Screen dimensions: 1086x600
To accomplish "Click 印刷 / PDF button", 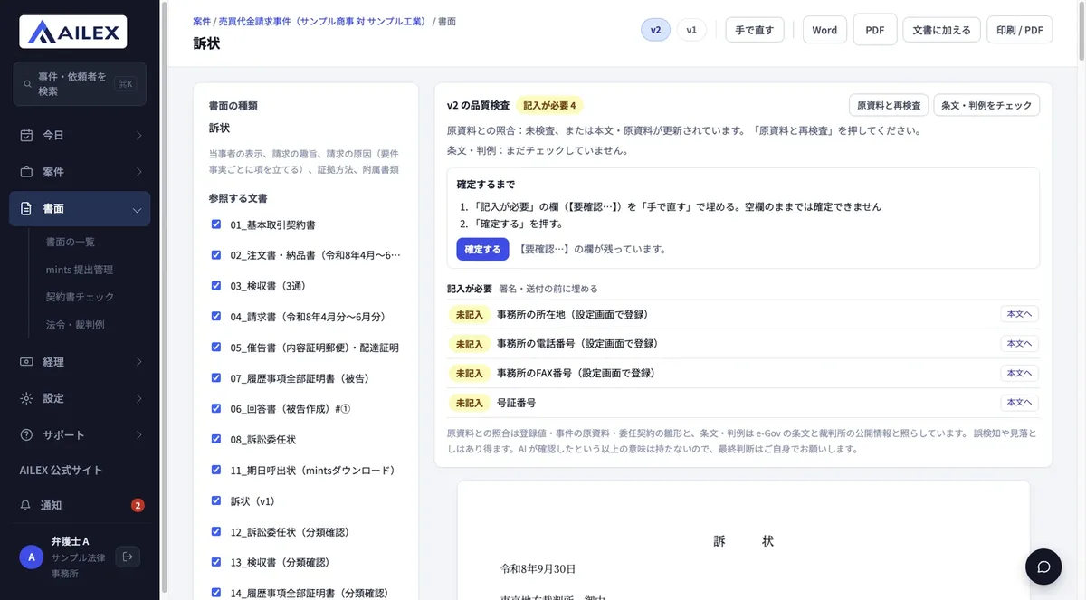I will pyautogui.click(x=1020, y=30).
